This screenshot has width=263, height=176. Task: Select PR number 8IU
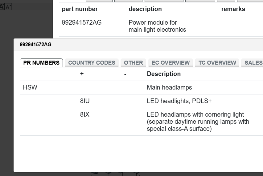85,101
